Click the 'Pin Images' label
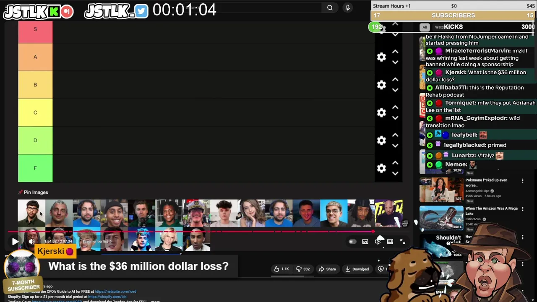Screen dimensions: 537x302 tap(36, 192)
